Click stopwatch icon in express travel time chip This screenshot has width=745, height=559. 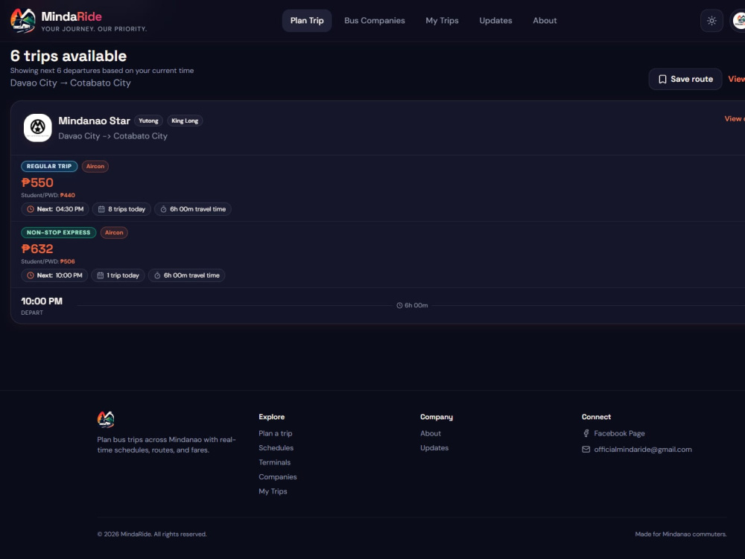pyautogui.click(x=157, y=275)
